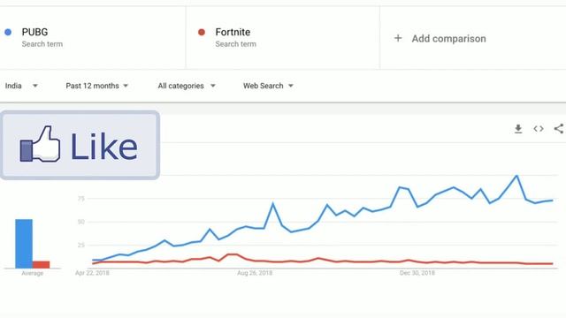Open the India region dropdown
This screenshot has height=318, width=566.
pos(21,86)
